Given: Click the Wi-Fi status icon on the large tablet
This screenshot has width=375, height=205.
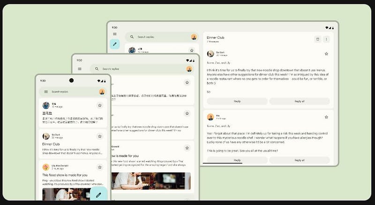Looking at the screenshot, I should [327, 28].
